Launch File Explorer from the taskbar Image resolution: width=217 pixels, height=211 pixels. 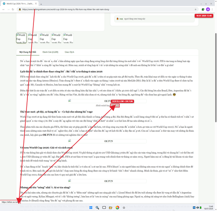click(x=111, y=208)
